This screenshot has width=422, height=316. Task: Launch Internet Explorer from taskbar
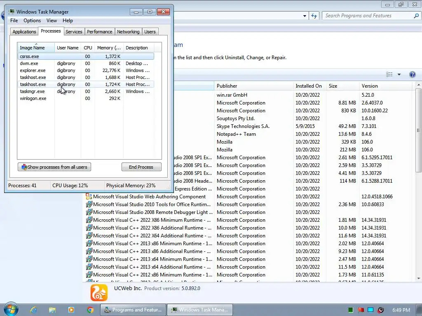click(x=33, y=310)
